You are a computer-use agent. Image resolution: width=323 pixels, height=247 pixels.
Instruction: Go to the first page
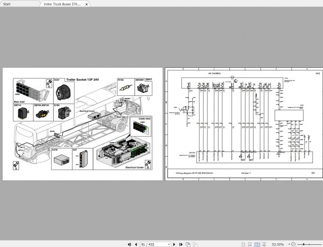point(129,244)
